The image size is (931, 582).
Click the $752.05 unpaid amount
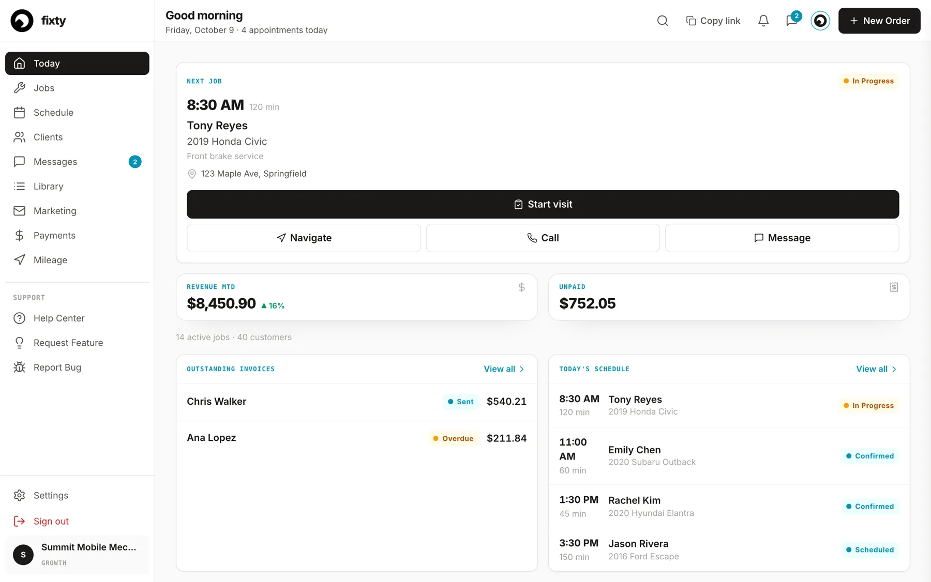[587, 303]
